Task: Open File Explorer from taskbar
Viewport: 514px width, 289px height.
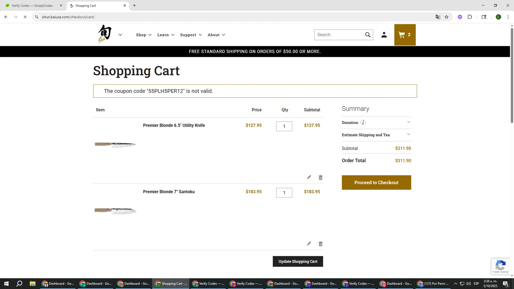Action: [x=33, y=284]
